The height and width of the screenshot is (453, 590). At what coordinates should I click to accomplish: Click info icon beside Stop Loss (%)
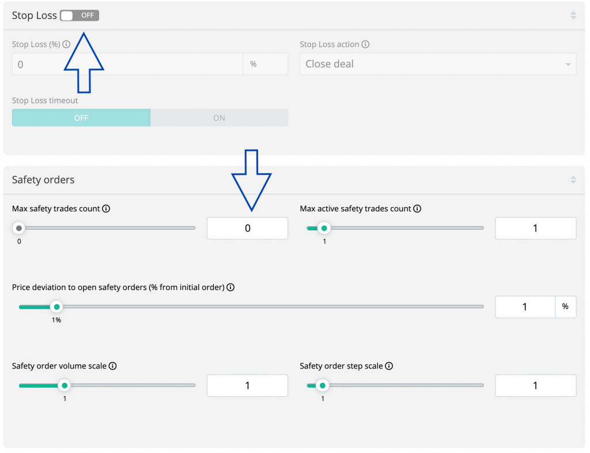66,44
